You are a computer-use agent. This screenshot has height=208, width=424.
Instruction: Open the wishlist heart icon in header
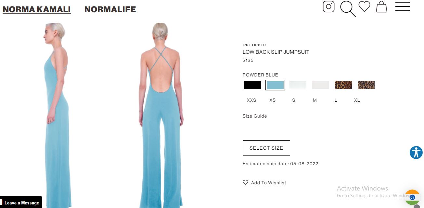364,6
